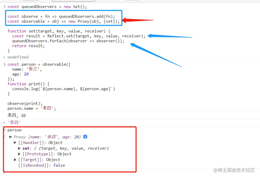260x178 pixels.
Task: Click the line 'const observe = fn => queuedObservers.add(fn);'
Action: [x=61, y=16]
